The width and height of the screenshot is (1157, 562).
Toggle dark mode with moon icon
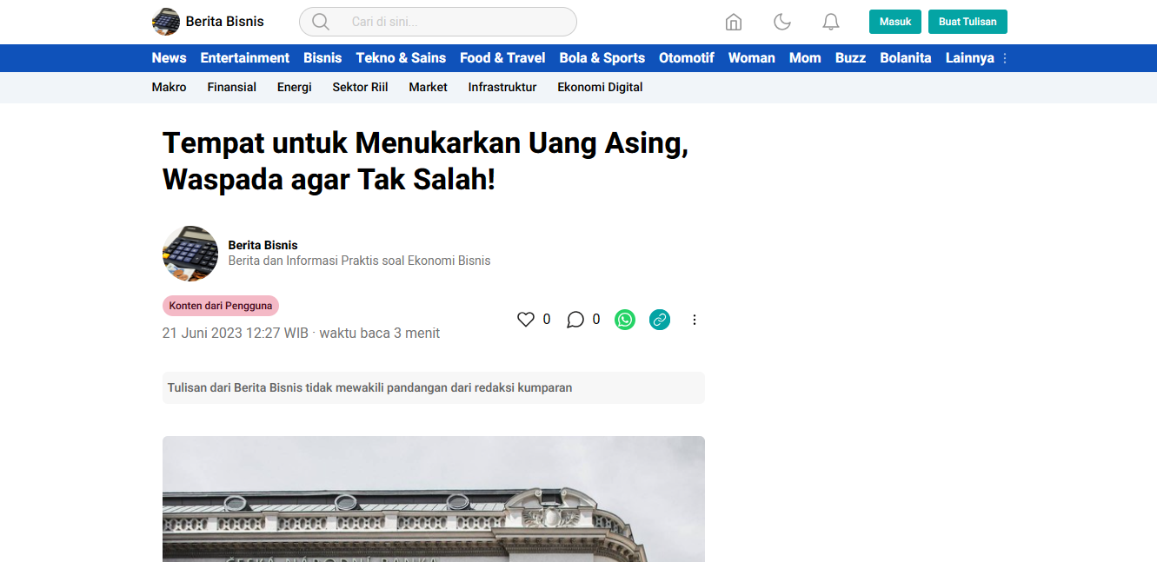click(782, 22)
